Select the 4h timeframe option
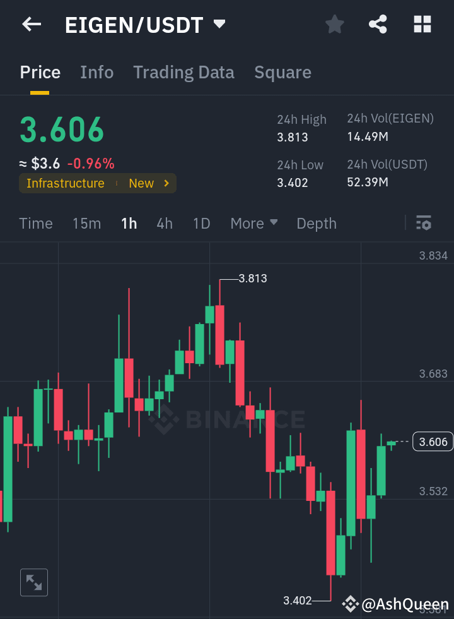The width and height of the screenshot is (454, 619). (x=164, y=223)
